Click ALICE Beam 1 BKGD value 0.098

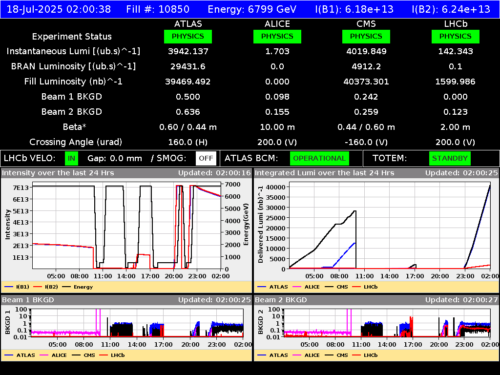click(x=277, y=97)
